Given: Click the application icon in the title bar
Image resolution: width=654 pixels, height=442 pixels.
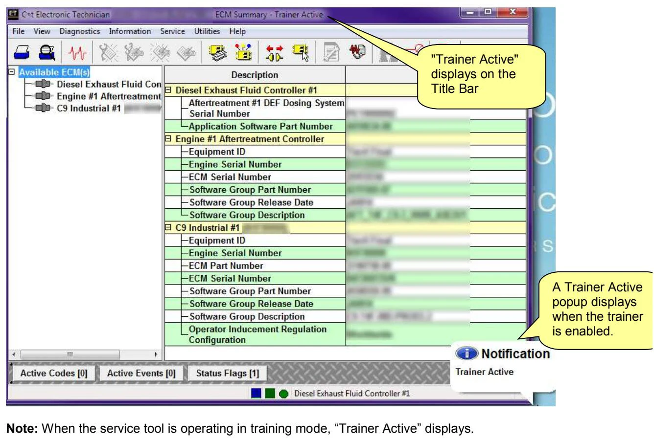Looking at the screenshot, I should 13,14.
